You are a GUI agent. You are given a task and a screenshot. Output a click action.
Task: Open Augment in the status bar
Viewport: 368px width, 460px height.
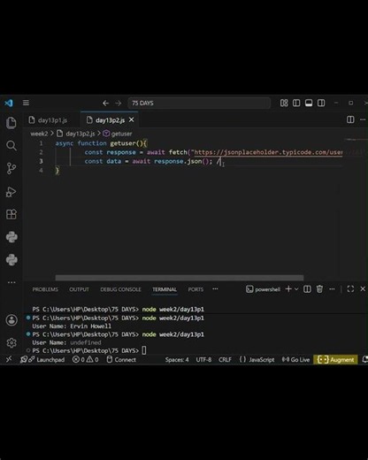pyautogui.click(x=335, y=359)
